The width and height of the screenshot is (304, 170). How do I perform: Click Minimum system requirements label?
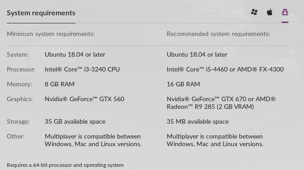pyautogui.click(x=51, y=34)
